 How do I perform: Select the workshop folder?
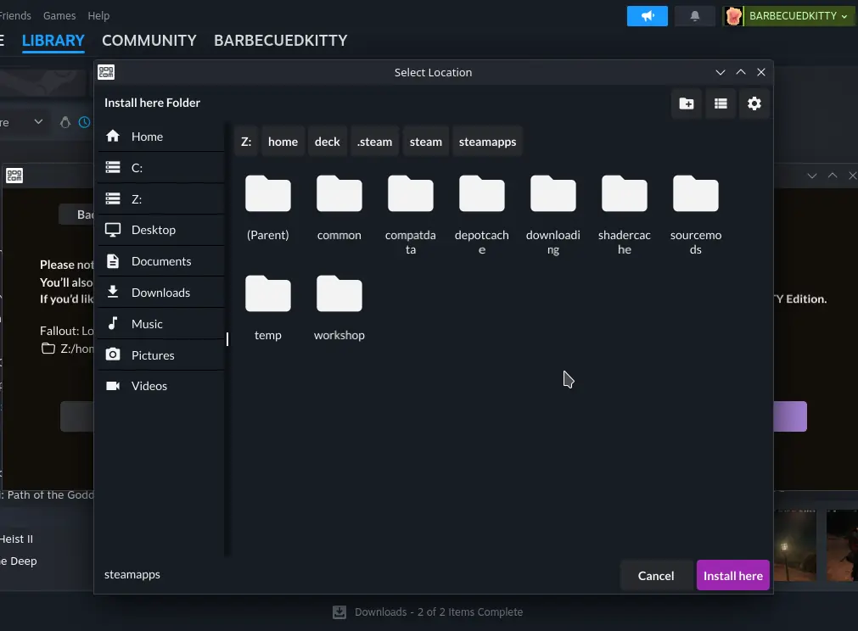tap(339, 309)
